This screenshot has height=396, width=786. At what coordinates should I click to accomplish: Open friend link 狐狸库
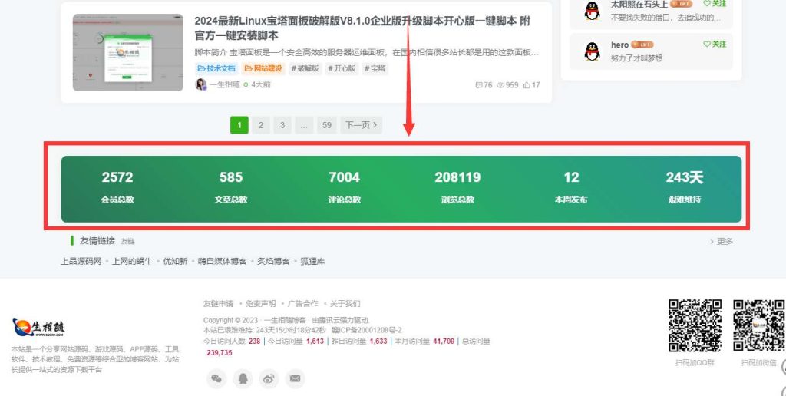(313, 261)
